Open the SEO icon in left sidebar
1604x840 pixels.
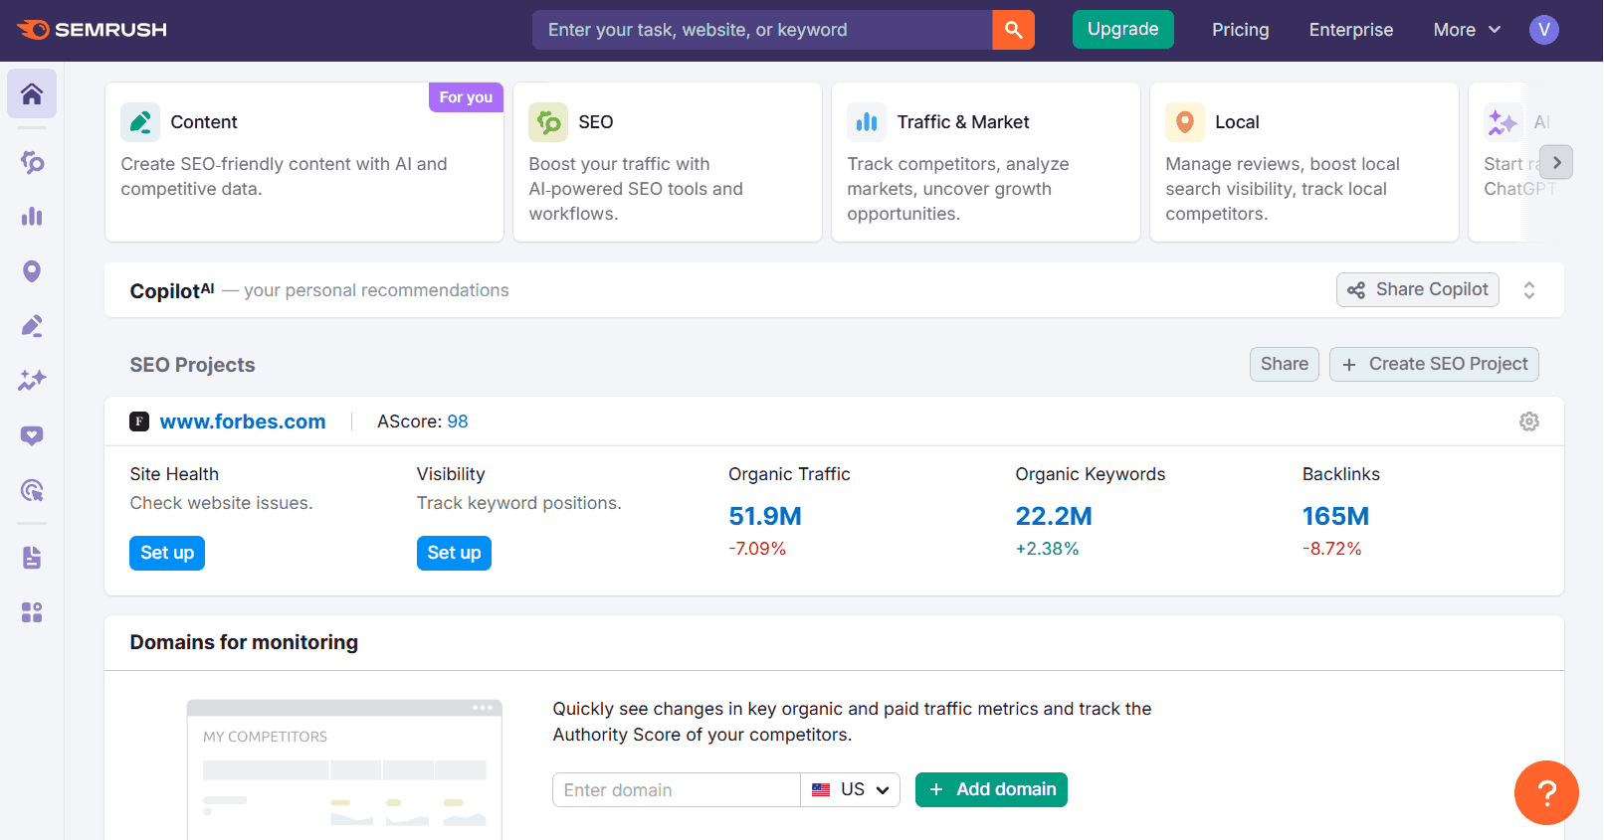[32, 162]
